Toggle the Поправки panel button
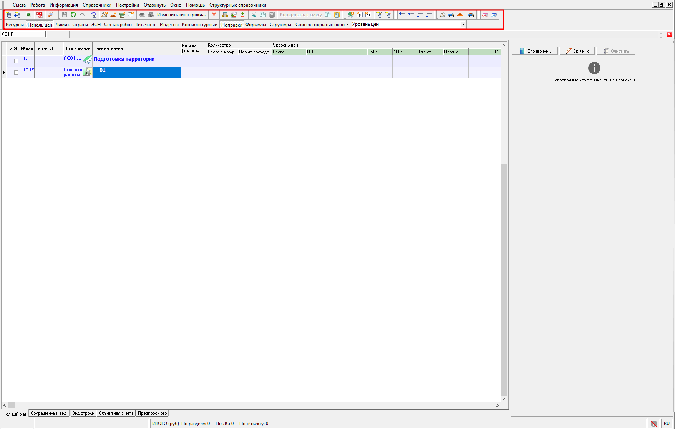The image size is (675, 429). pos(232,25)
